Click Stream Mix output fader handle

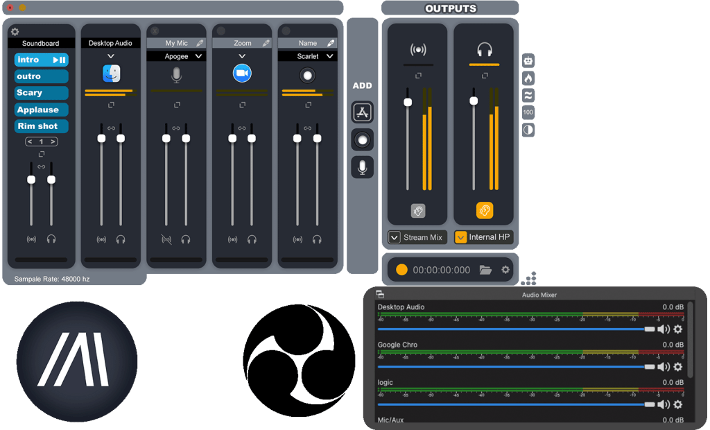tap(408, 102)
